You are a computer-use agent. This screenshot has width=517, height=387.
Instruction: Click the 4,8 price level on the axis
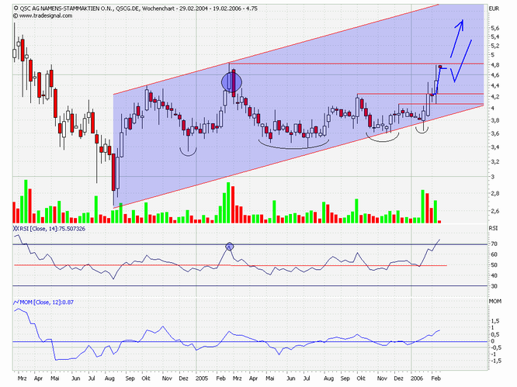(x=494, y=65)
